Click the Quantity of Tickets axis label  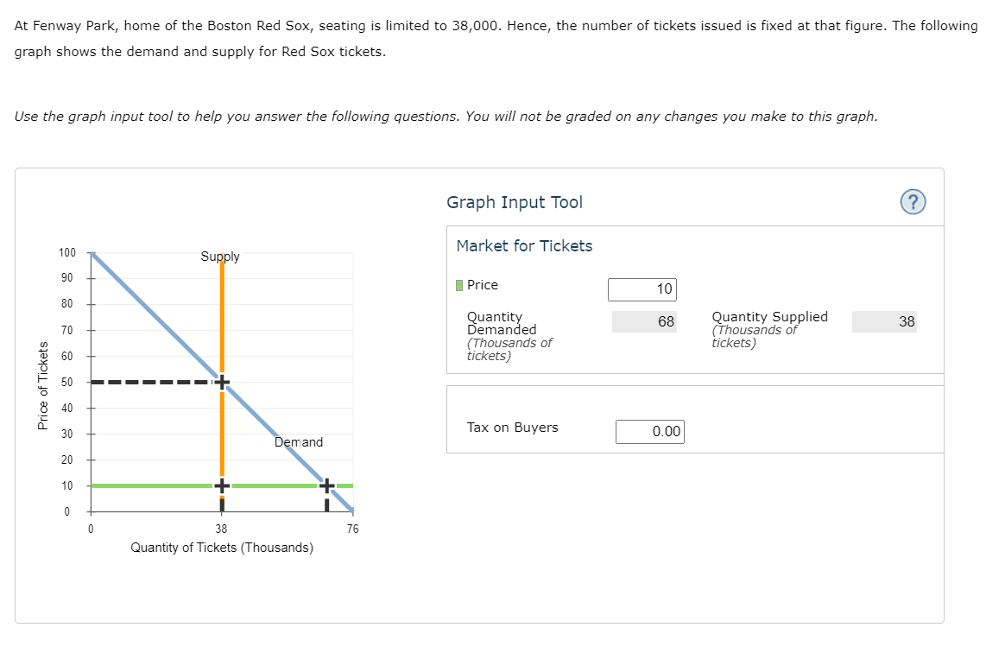[222, 548]
